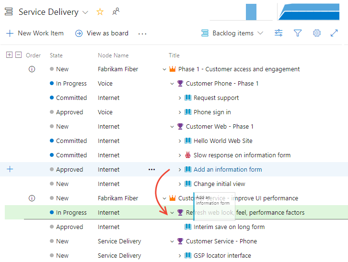Screen dimensions: 348x262
Task: Click book icon of Hello World Web Site
Action: click(188, 141)
